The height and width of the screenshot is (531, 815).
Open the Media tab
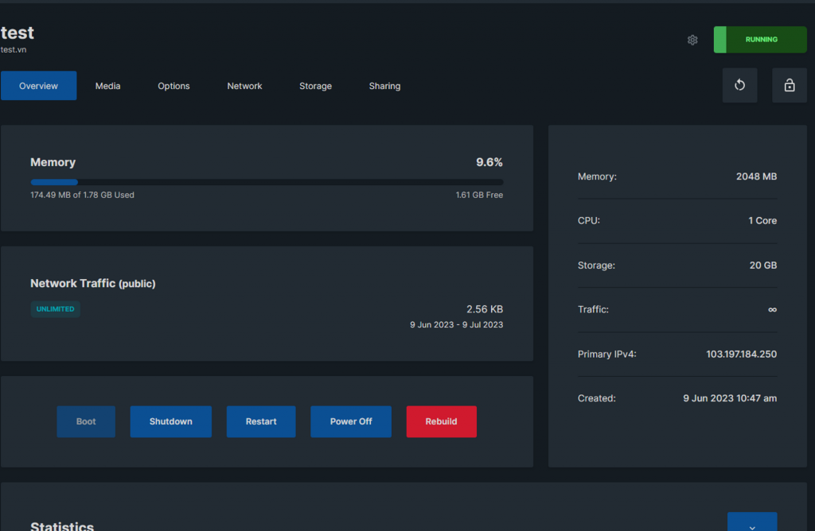108,86
